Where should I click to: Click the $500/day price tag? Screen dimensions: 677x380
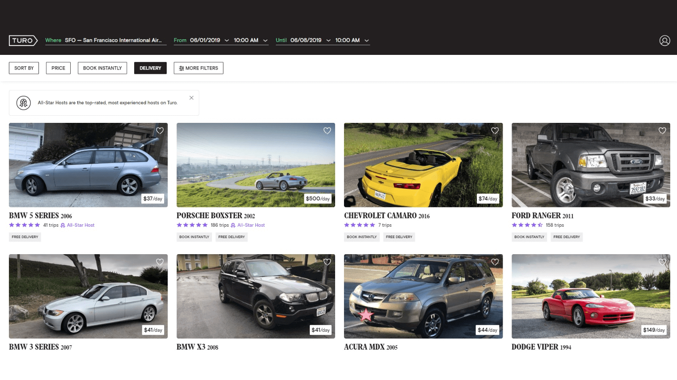click(318, 199)
